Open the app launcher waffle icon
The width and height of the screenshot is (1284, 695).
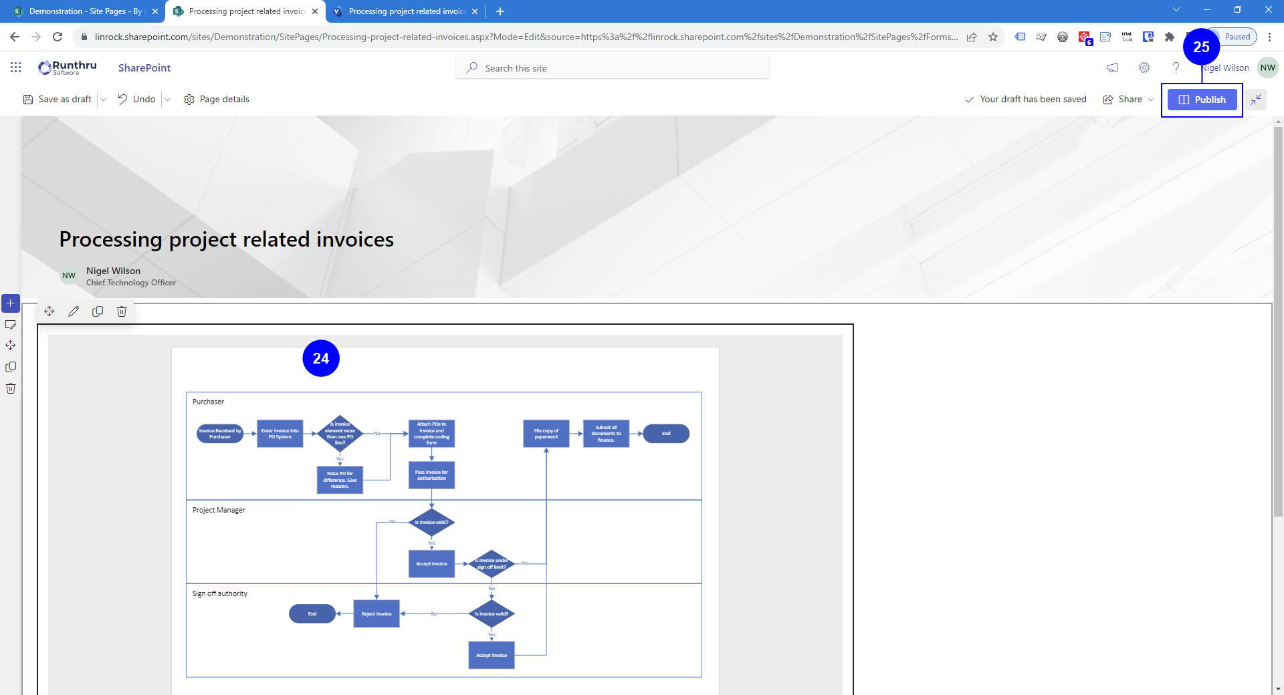16,67
